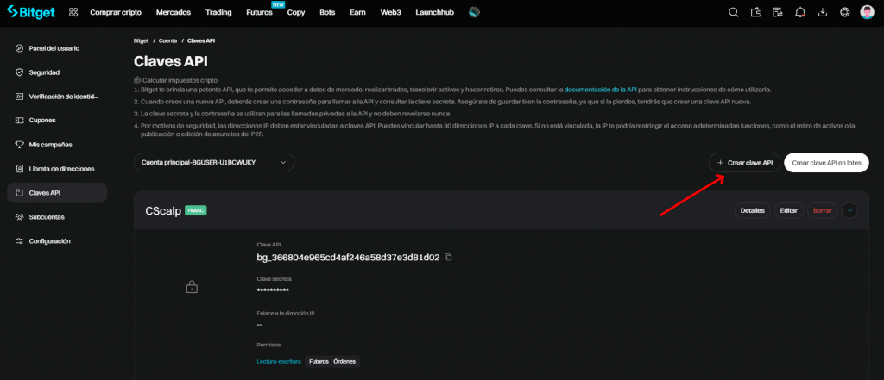
Task: Expand the Cuenta principal account dropdown
Action: pos(214,162)
